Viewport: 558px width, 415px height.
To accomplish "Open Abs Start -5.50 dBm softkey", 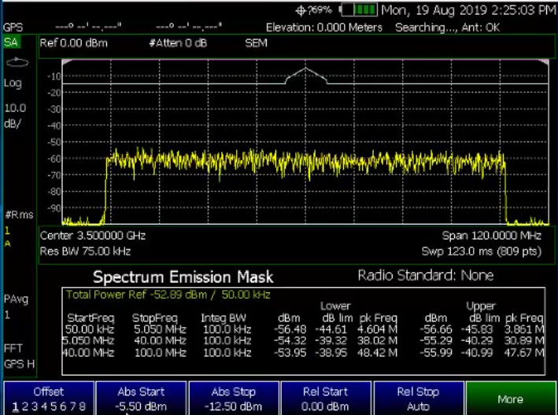I will pyautogui.click(x=141, y=398).
